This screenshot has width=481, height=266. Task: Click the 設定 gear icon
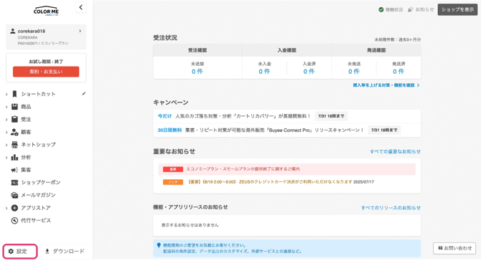click(x=11, y=251)
